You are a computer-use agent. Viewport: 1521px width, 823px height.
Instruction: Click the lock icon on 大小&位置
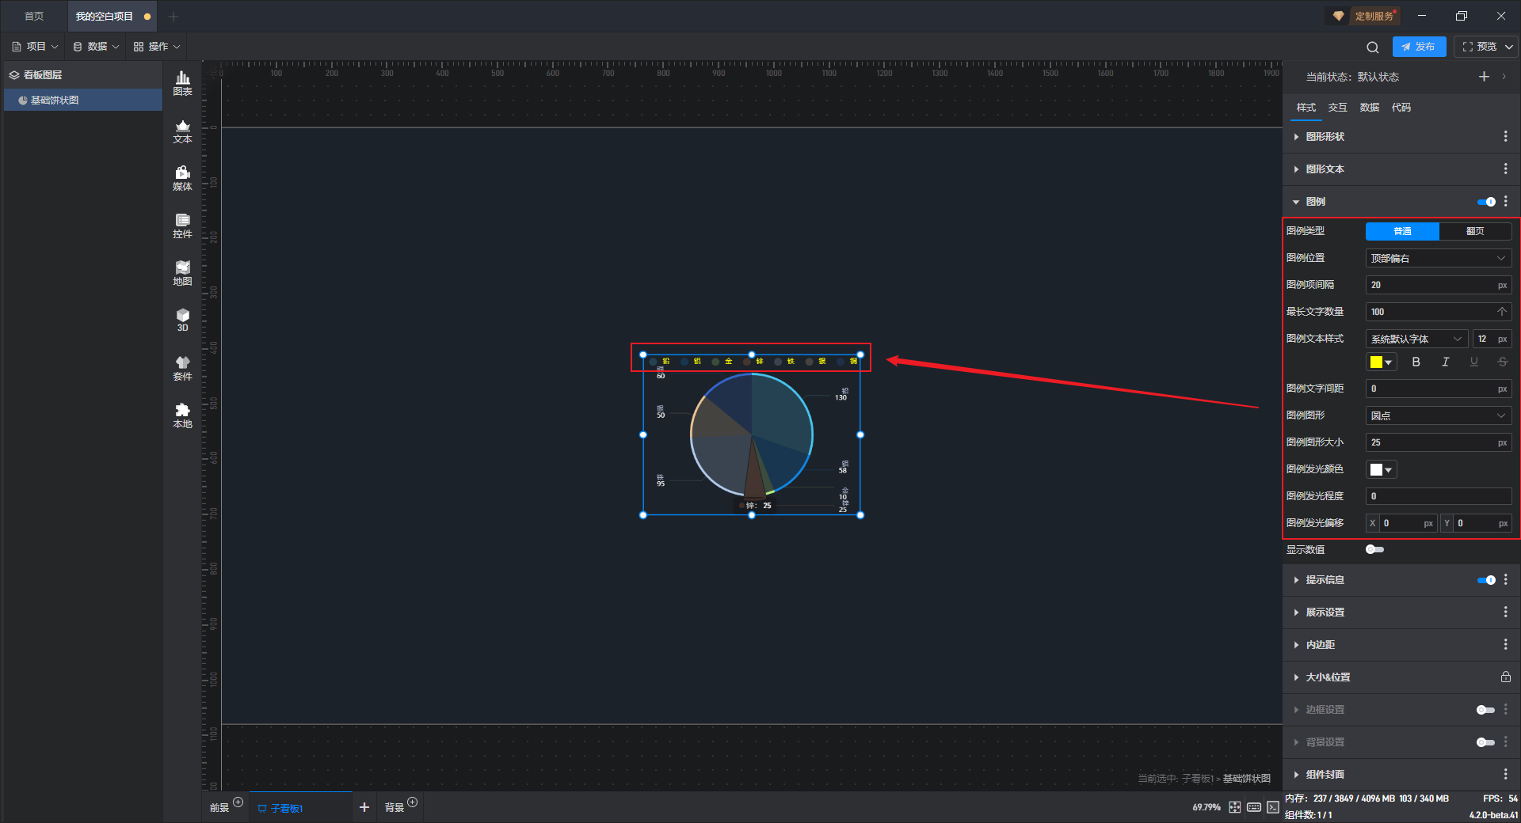point(1505,677)
